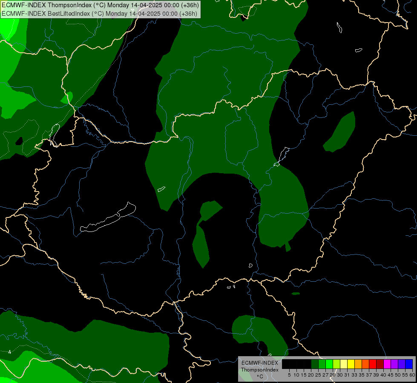Select the yellow 31–33 legend swatch
This screenshot has width=417, height=383.
tap(351, 364)
